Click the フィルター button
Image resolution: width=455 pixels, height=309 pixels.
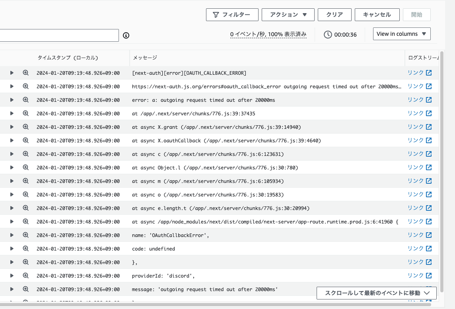pos(232,14)
